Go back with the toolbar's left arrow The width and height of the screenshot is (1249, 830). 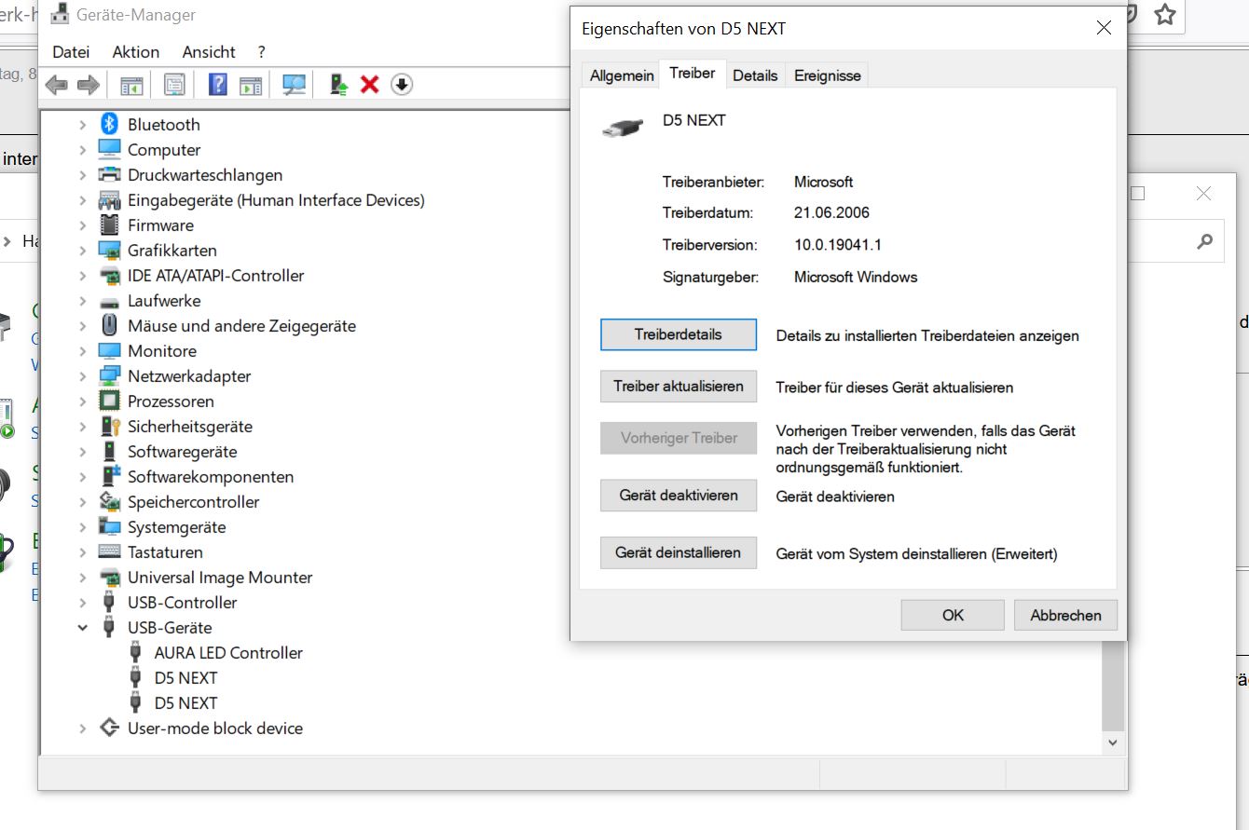[x=57, y=85]
